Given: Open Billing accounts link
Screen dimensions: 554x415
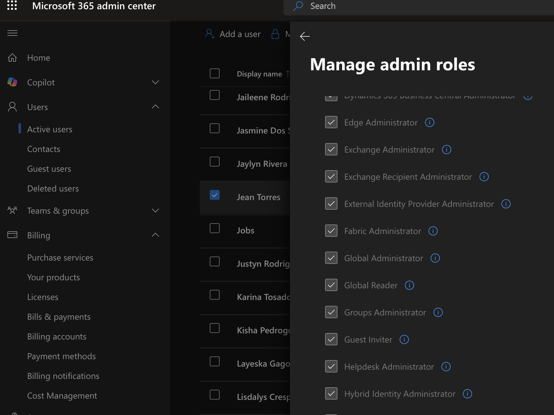Looking at the screenshot, I should 57,336.
